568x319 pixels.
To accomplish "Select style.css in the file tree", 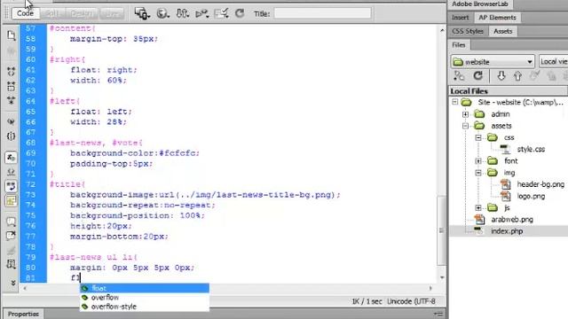I will (x=531, y=149).
